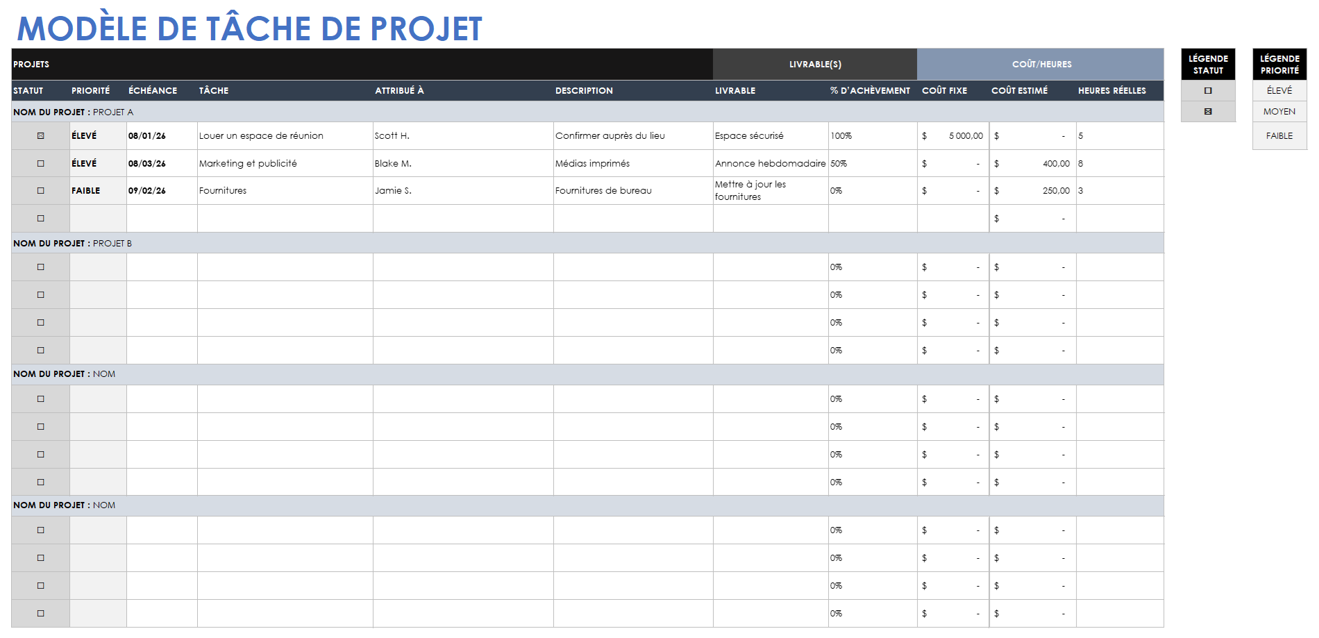Viewport: 1319px width, 638px height.
Task: Select the Marketing et publicité task cell
Action: click(285, 164)
